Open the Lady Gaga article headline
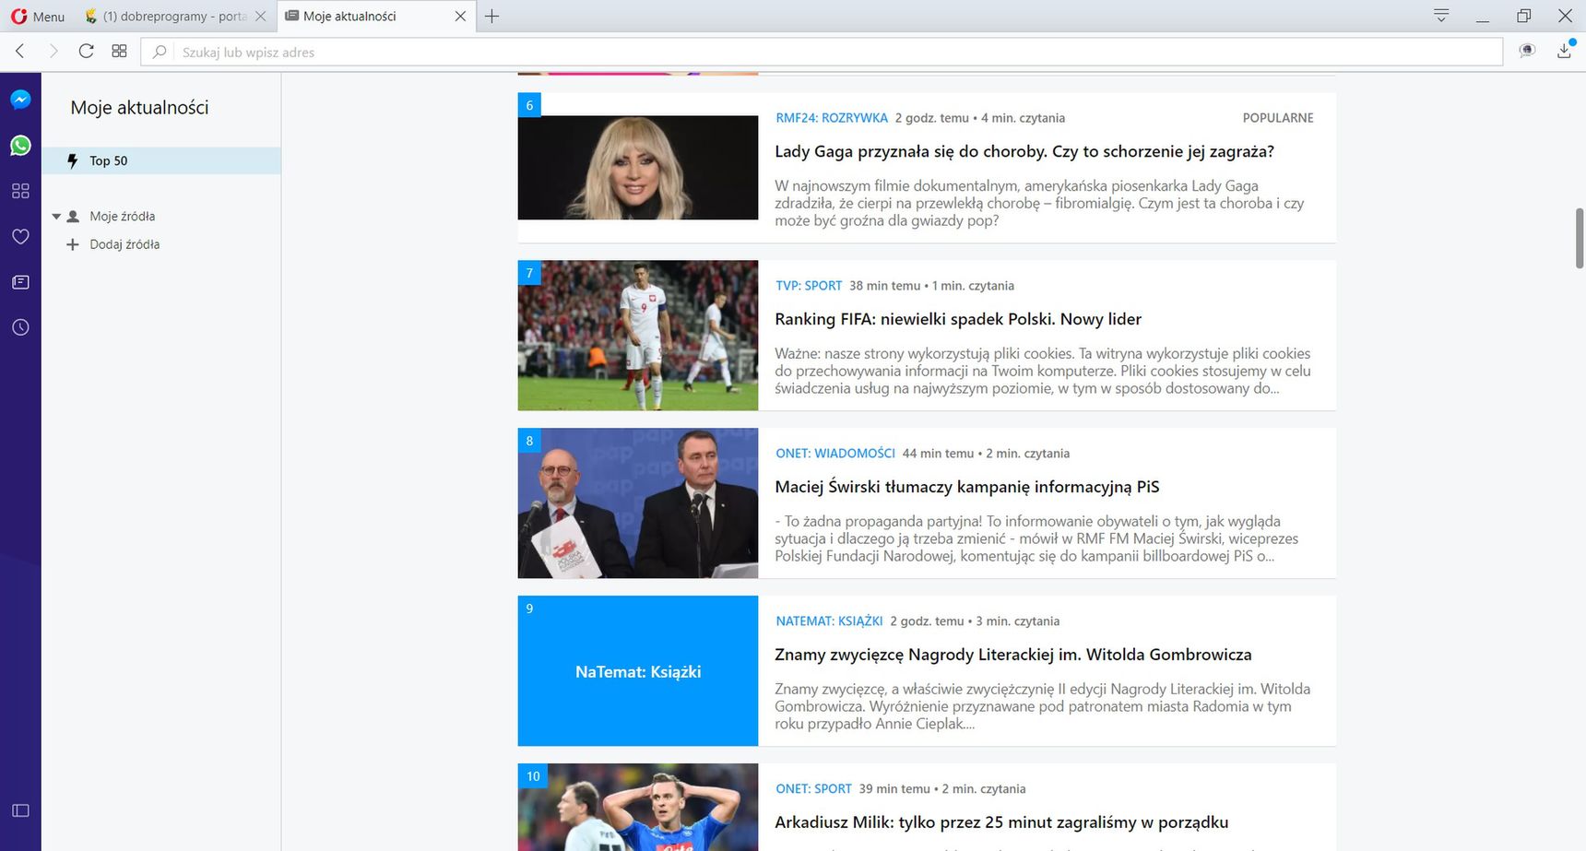 point(1024,151)
